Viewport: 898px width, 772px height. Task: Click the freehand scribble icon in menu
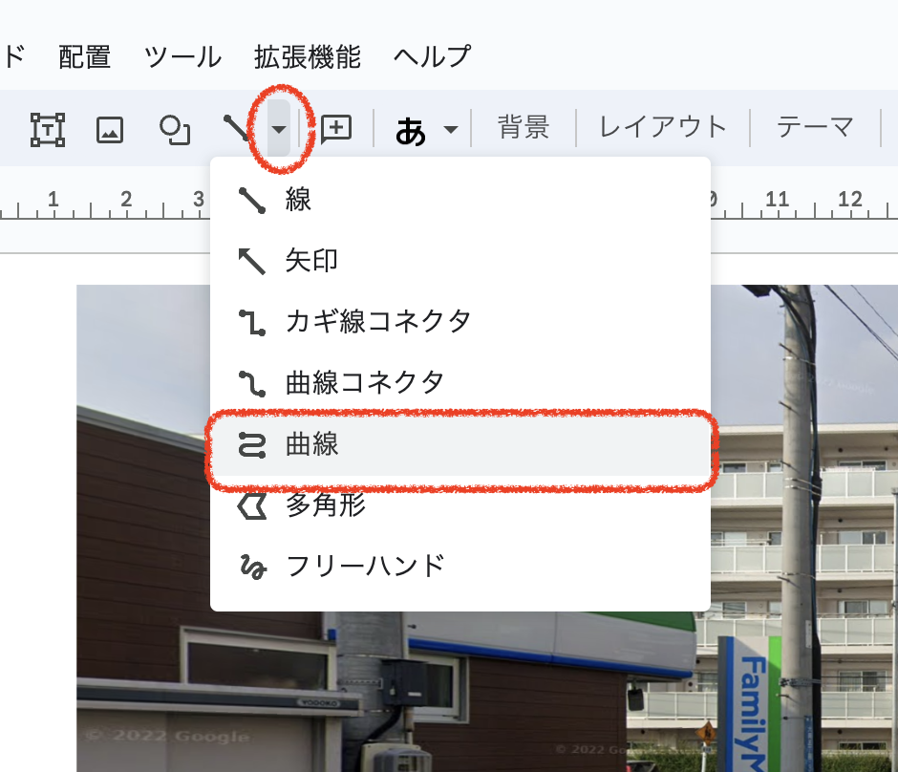point(252,567)
